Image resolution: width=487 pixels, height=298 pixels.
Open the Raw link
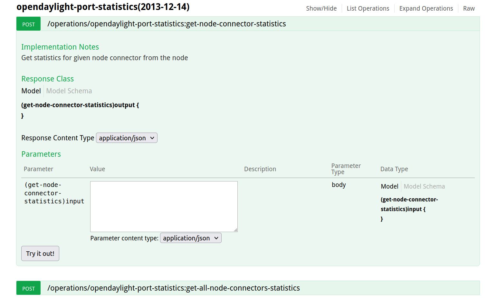(469, 9)
